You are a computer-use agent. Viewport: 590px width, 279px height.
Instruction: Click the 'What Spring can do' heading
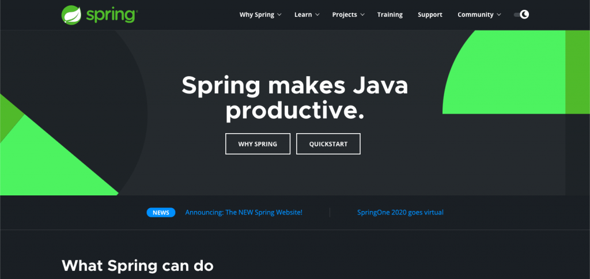[x=137, y=265]
